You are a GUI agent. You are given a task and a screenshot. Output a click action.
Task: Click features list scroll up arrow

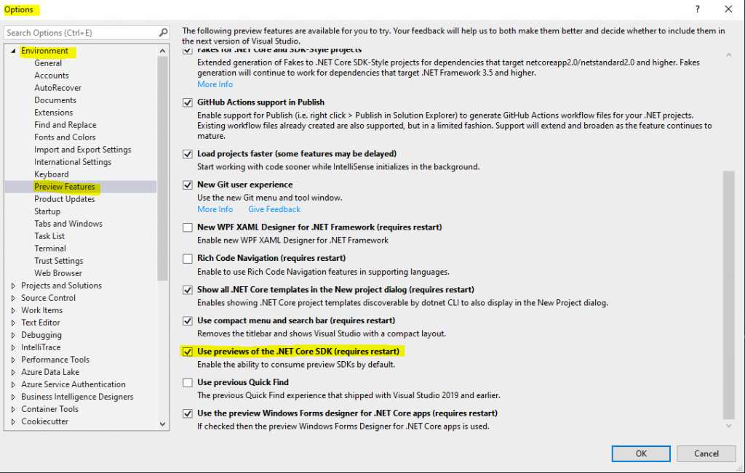pyautogui.click(x=729, y=55)
